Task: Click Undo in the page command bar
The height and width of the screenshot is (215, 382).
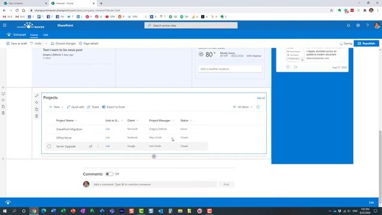Action: (x=36, y=44)
